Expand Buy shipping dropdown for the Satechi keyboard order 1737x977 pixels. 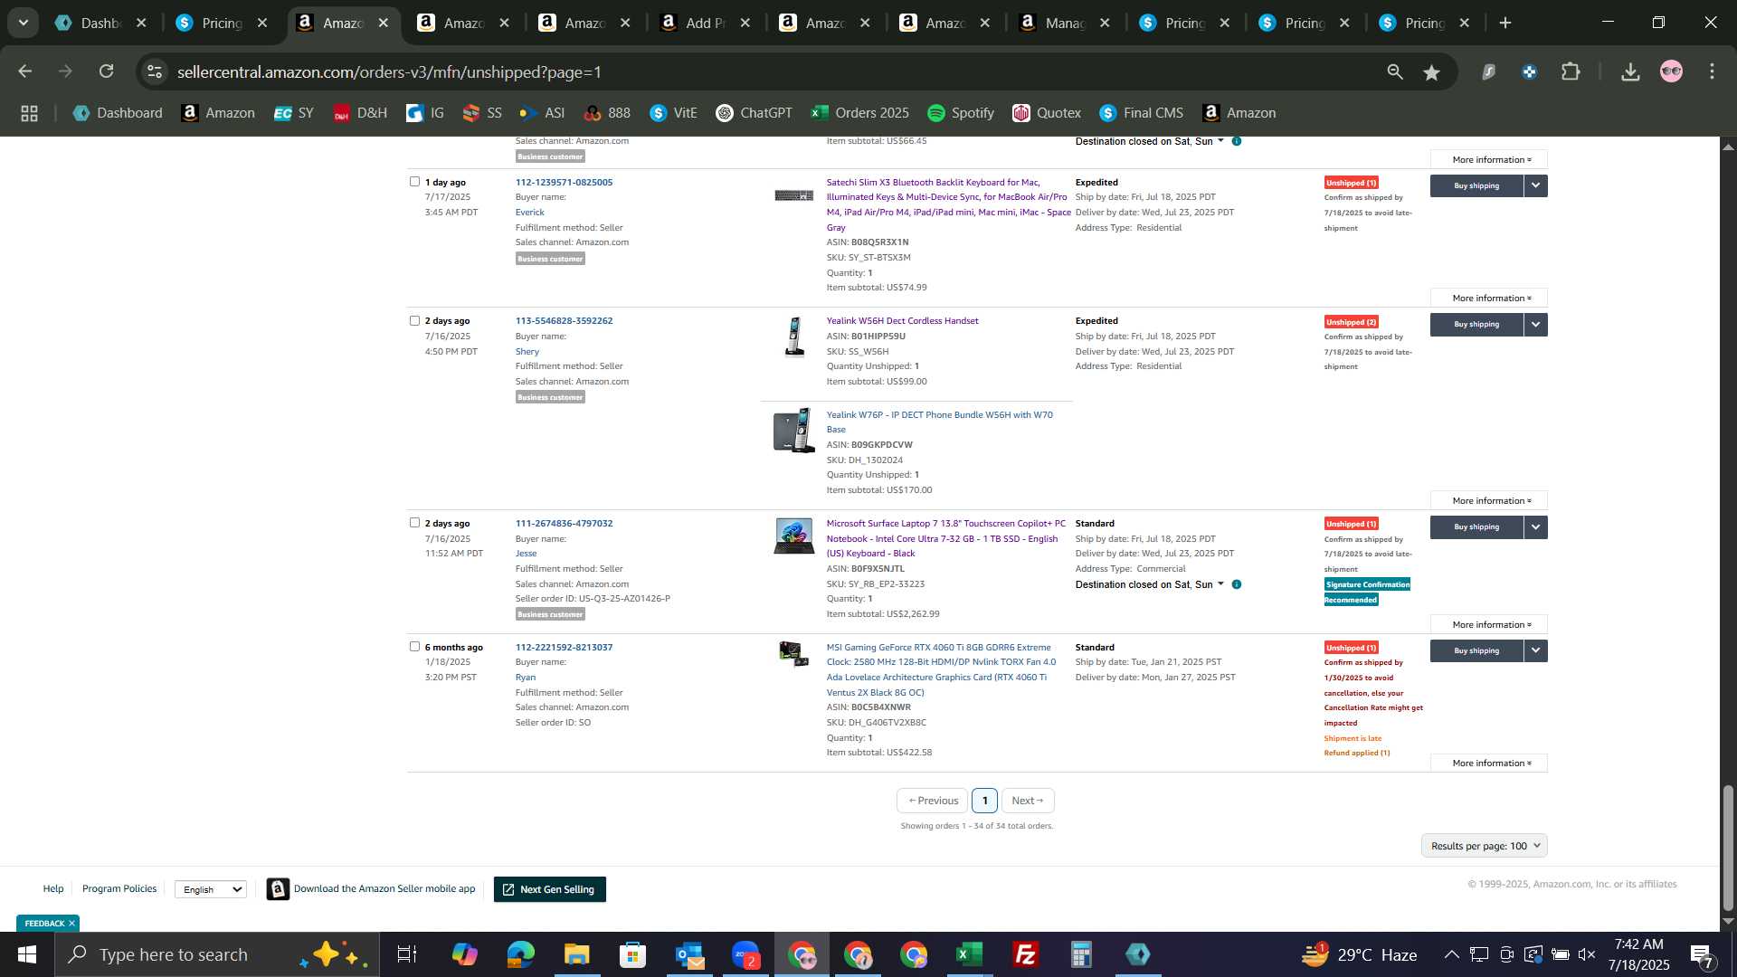pos(1535,185)
